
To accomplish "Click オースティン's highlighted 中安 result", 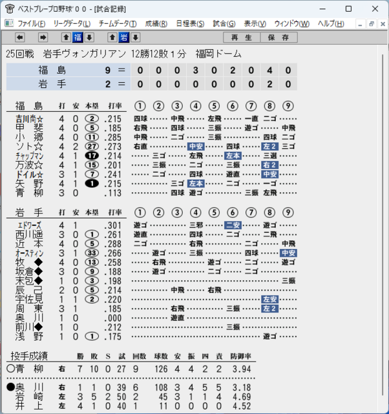I will 288,253.
